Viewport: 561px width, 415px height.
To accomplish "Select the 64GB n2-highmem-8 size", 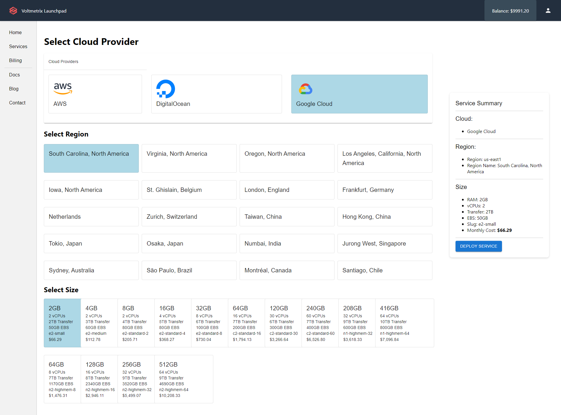I will tap(62, 379).
